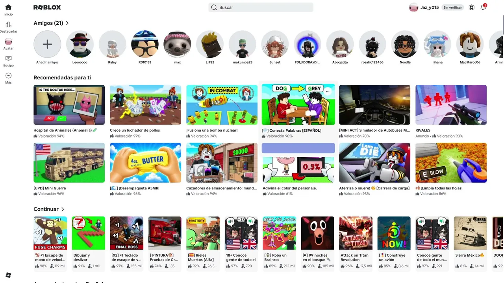Open friend makumba23's avatar
This screenshot has height=283, width=504.
pos(243,44)
